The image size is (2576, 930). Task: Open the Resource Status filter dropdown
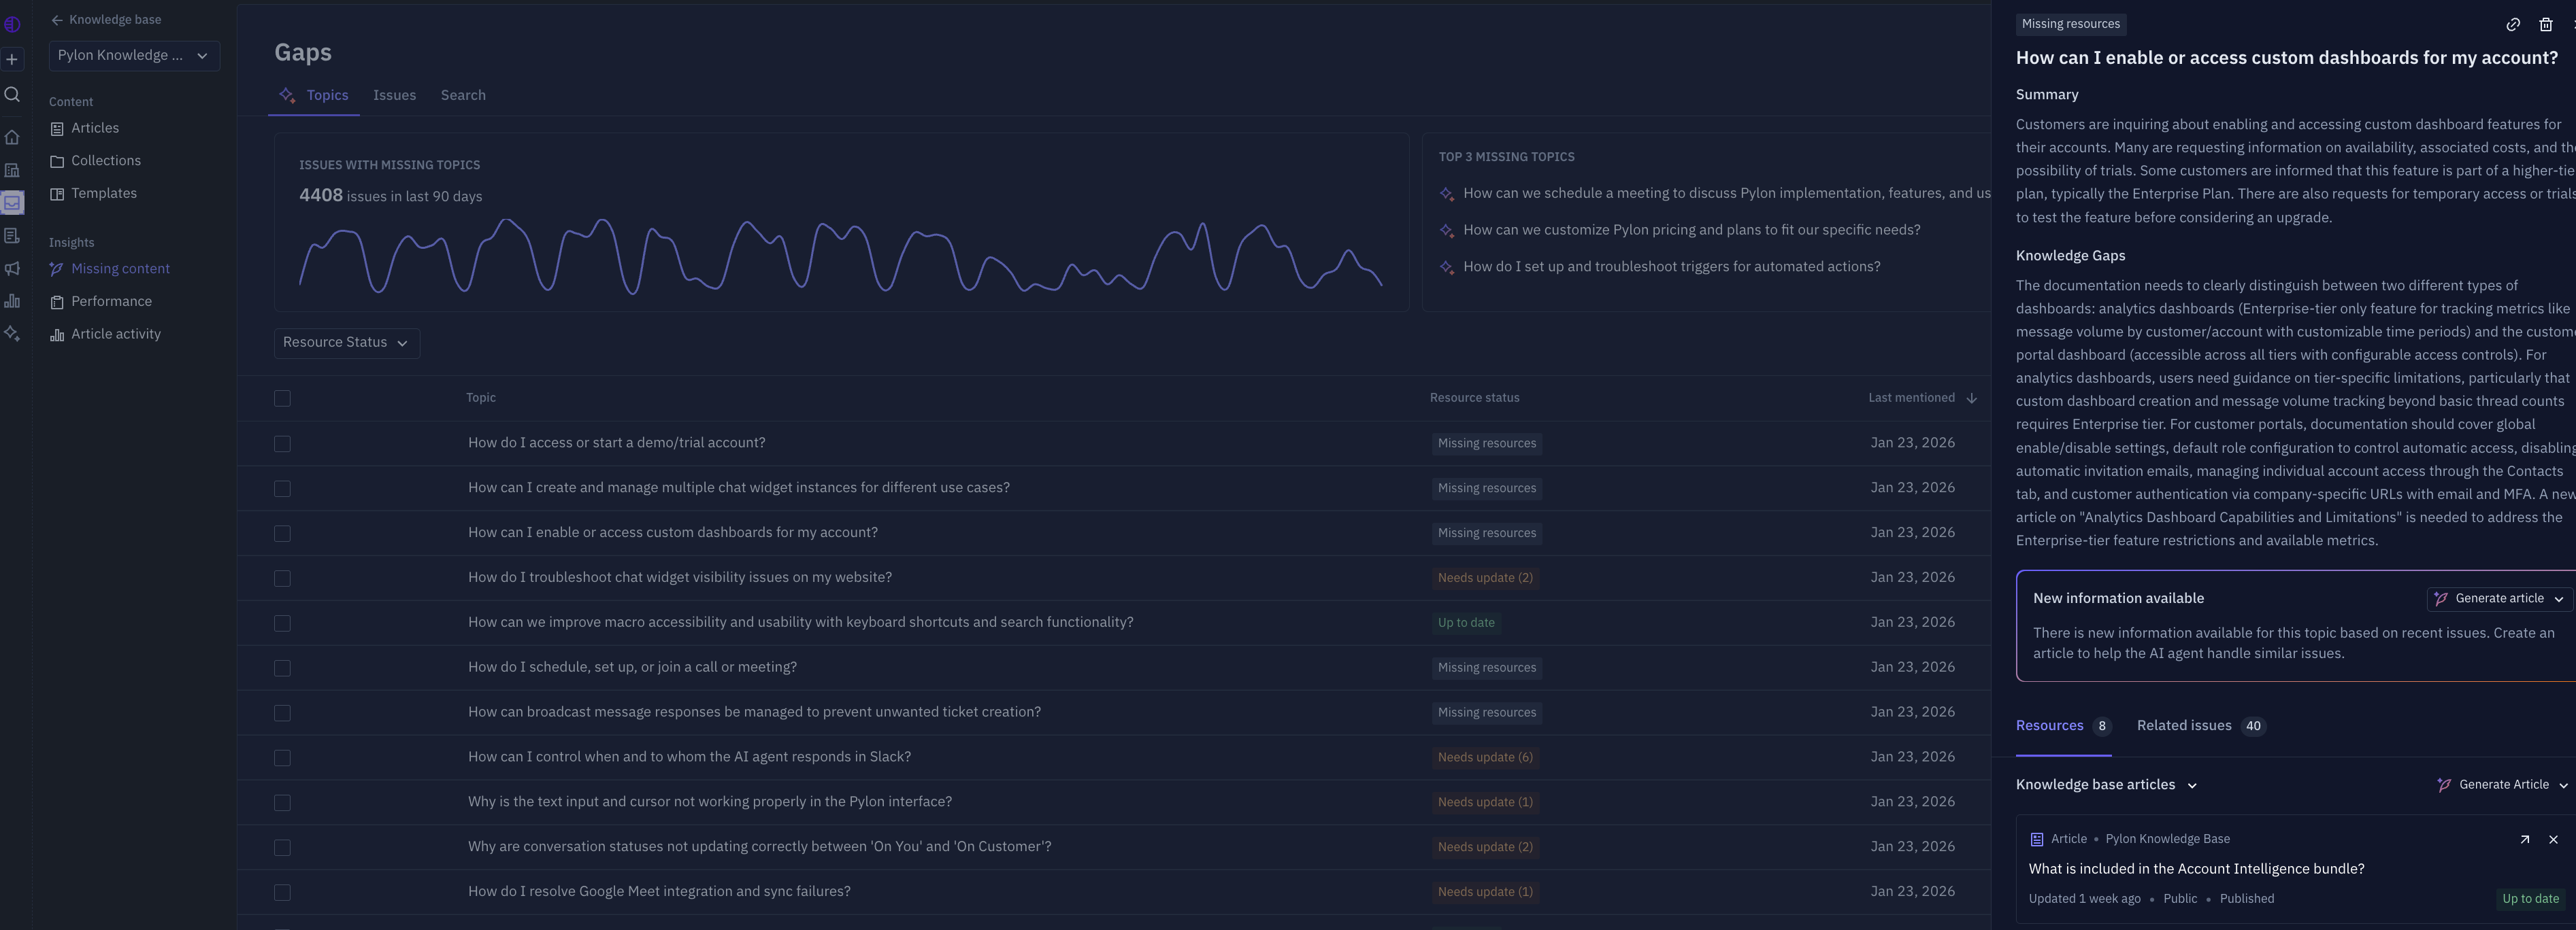[346, 343]
